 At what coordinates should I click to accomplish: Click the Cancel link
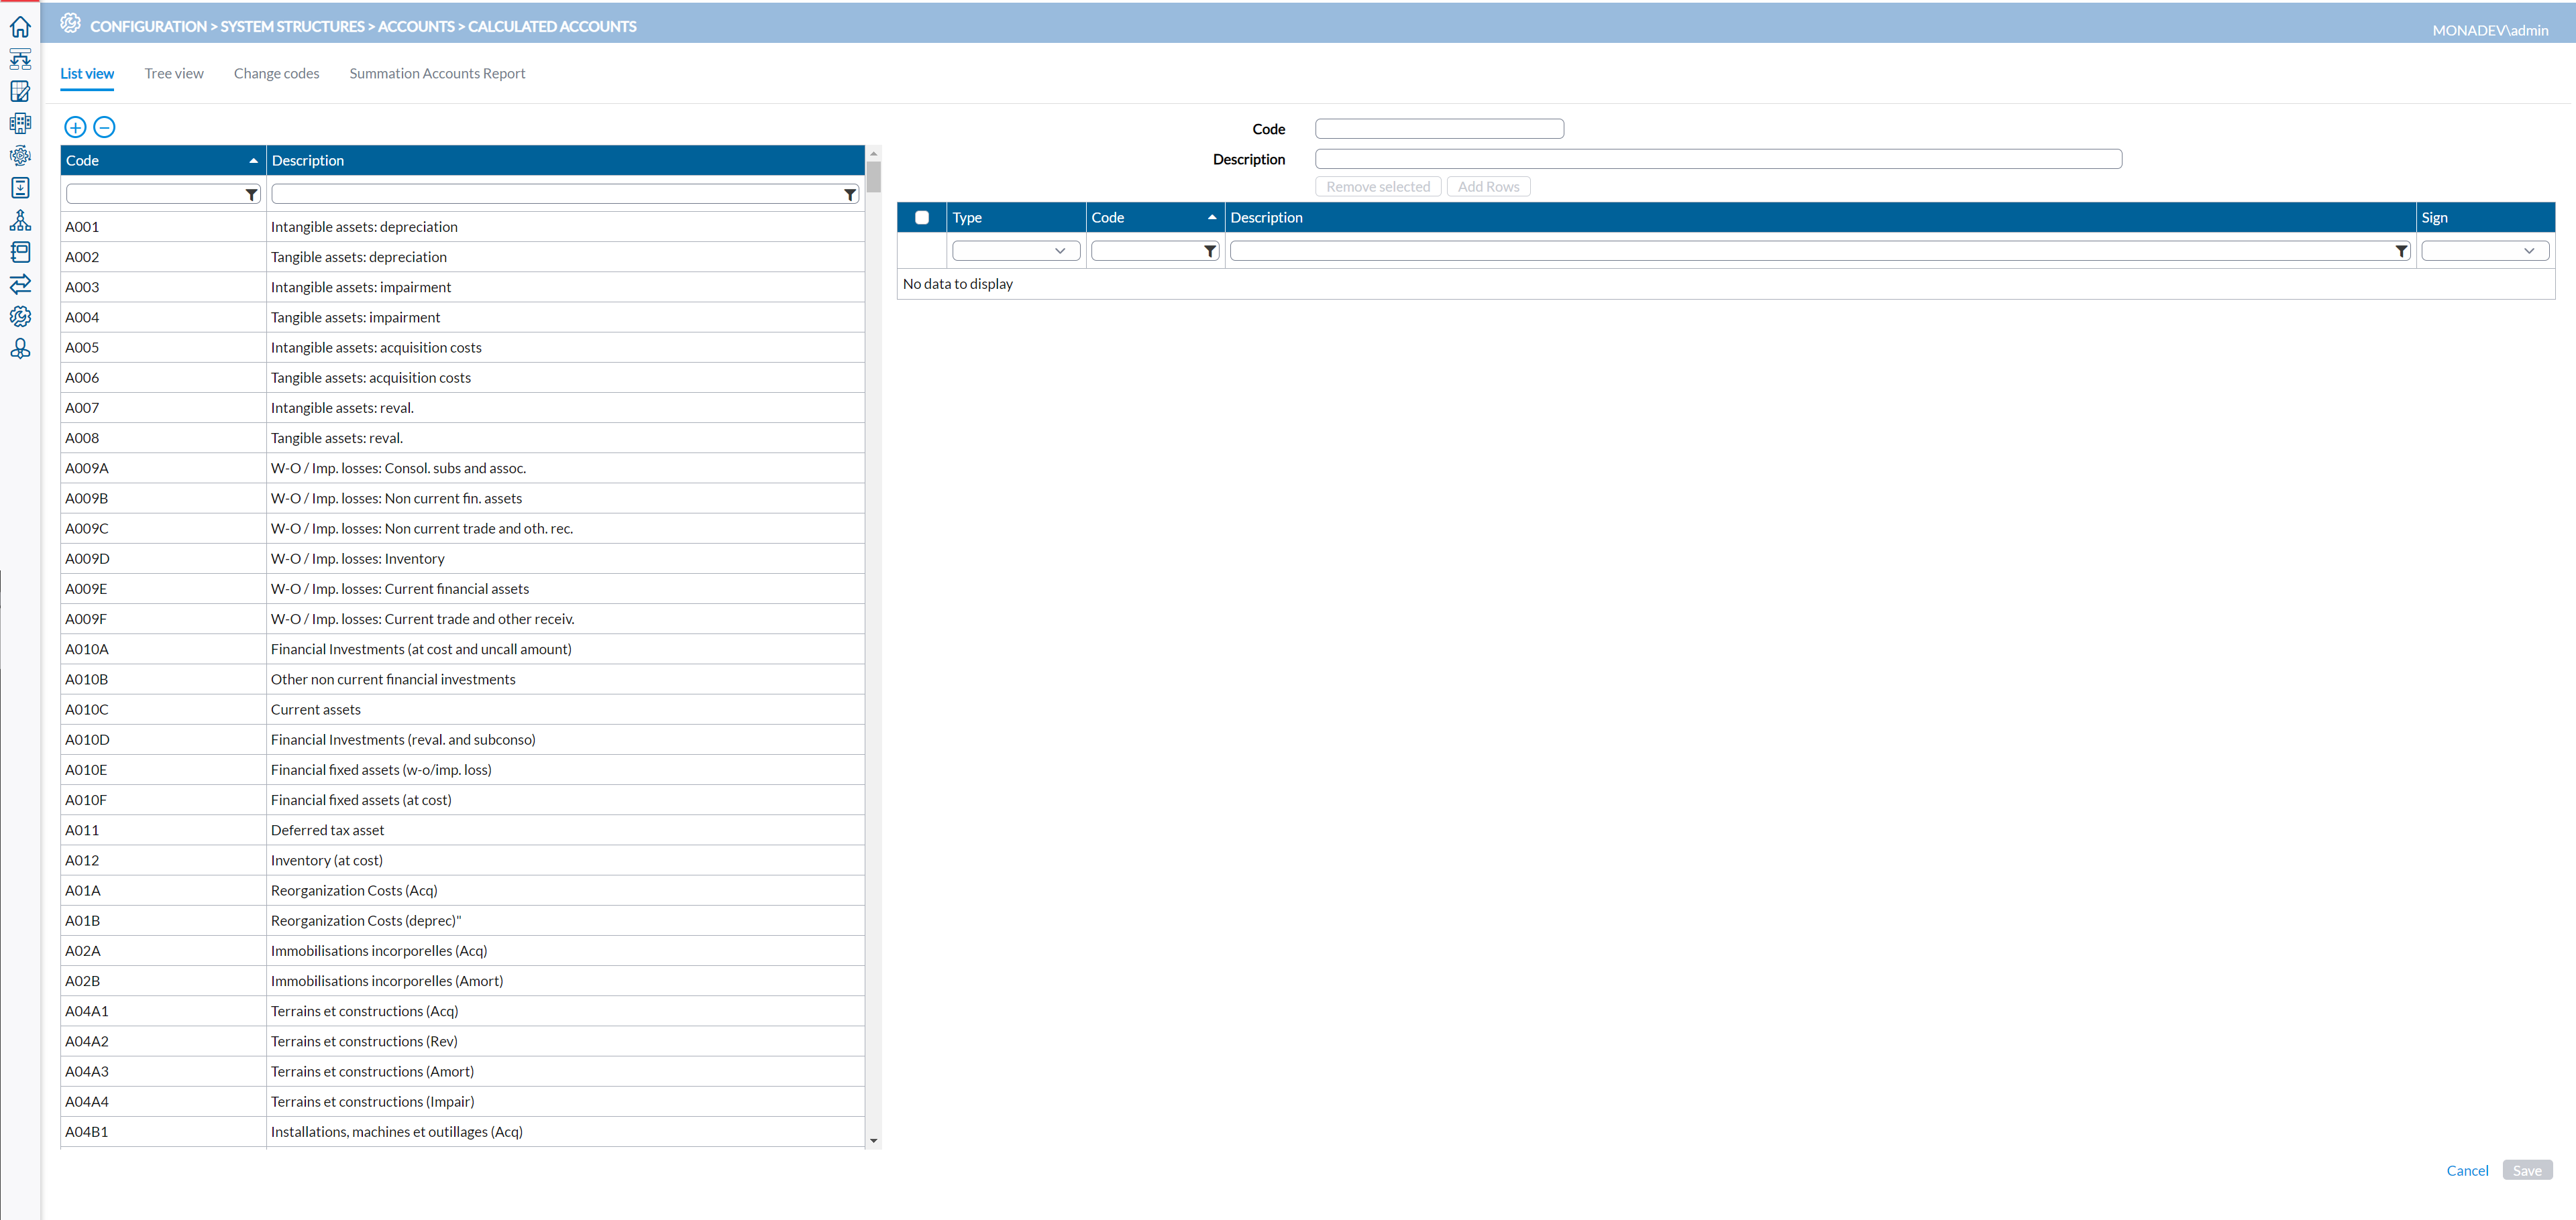point(2467,1170)
